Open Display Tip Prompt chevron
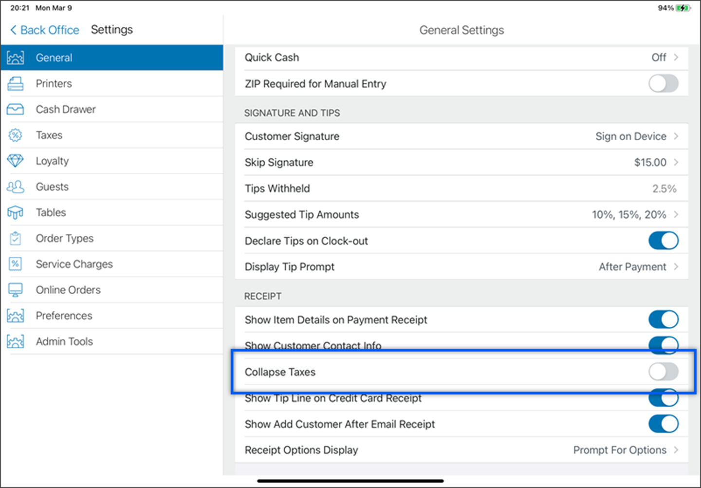The height and width of the screenshot is (488, 701). (676, 266)
